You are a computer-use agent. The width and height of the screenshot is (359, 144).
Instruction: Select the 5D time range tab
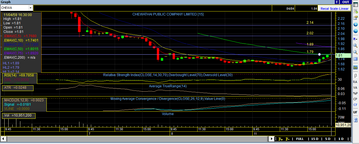(327, 139)
